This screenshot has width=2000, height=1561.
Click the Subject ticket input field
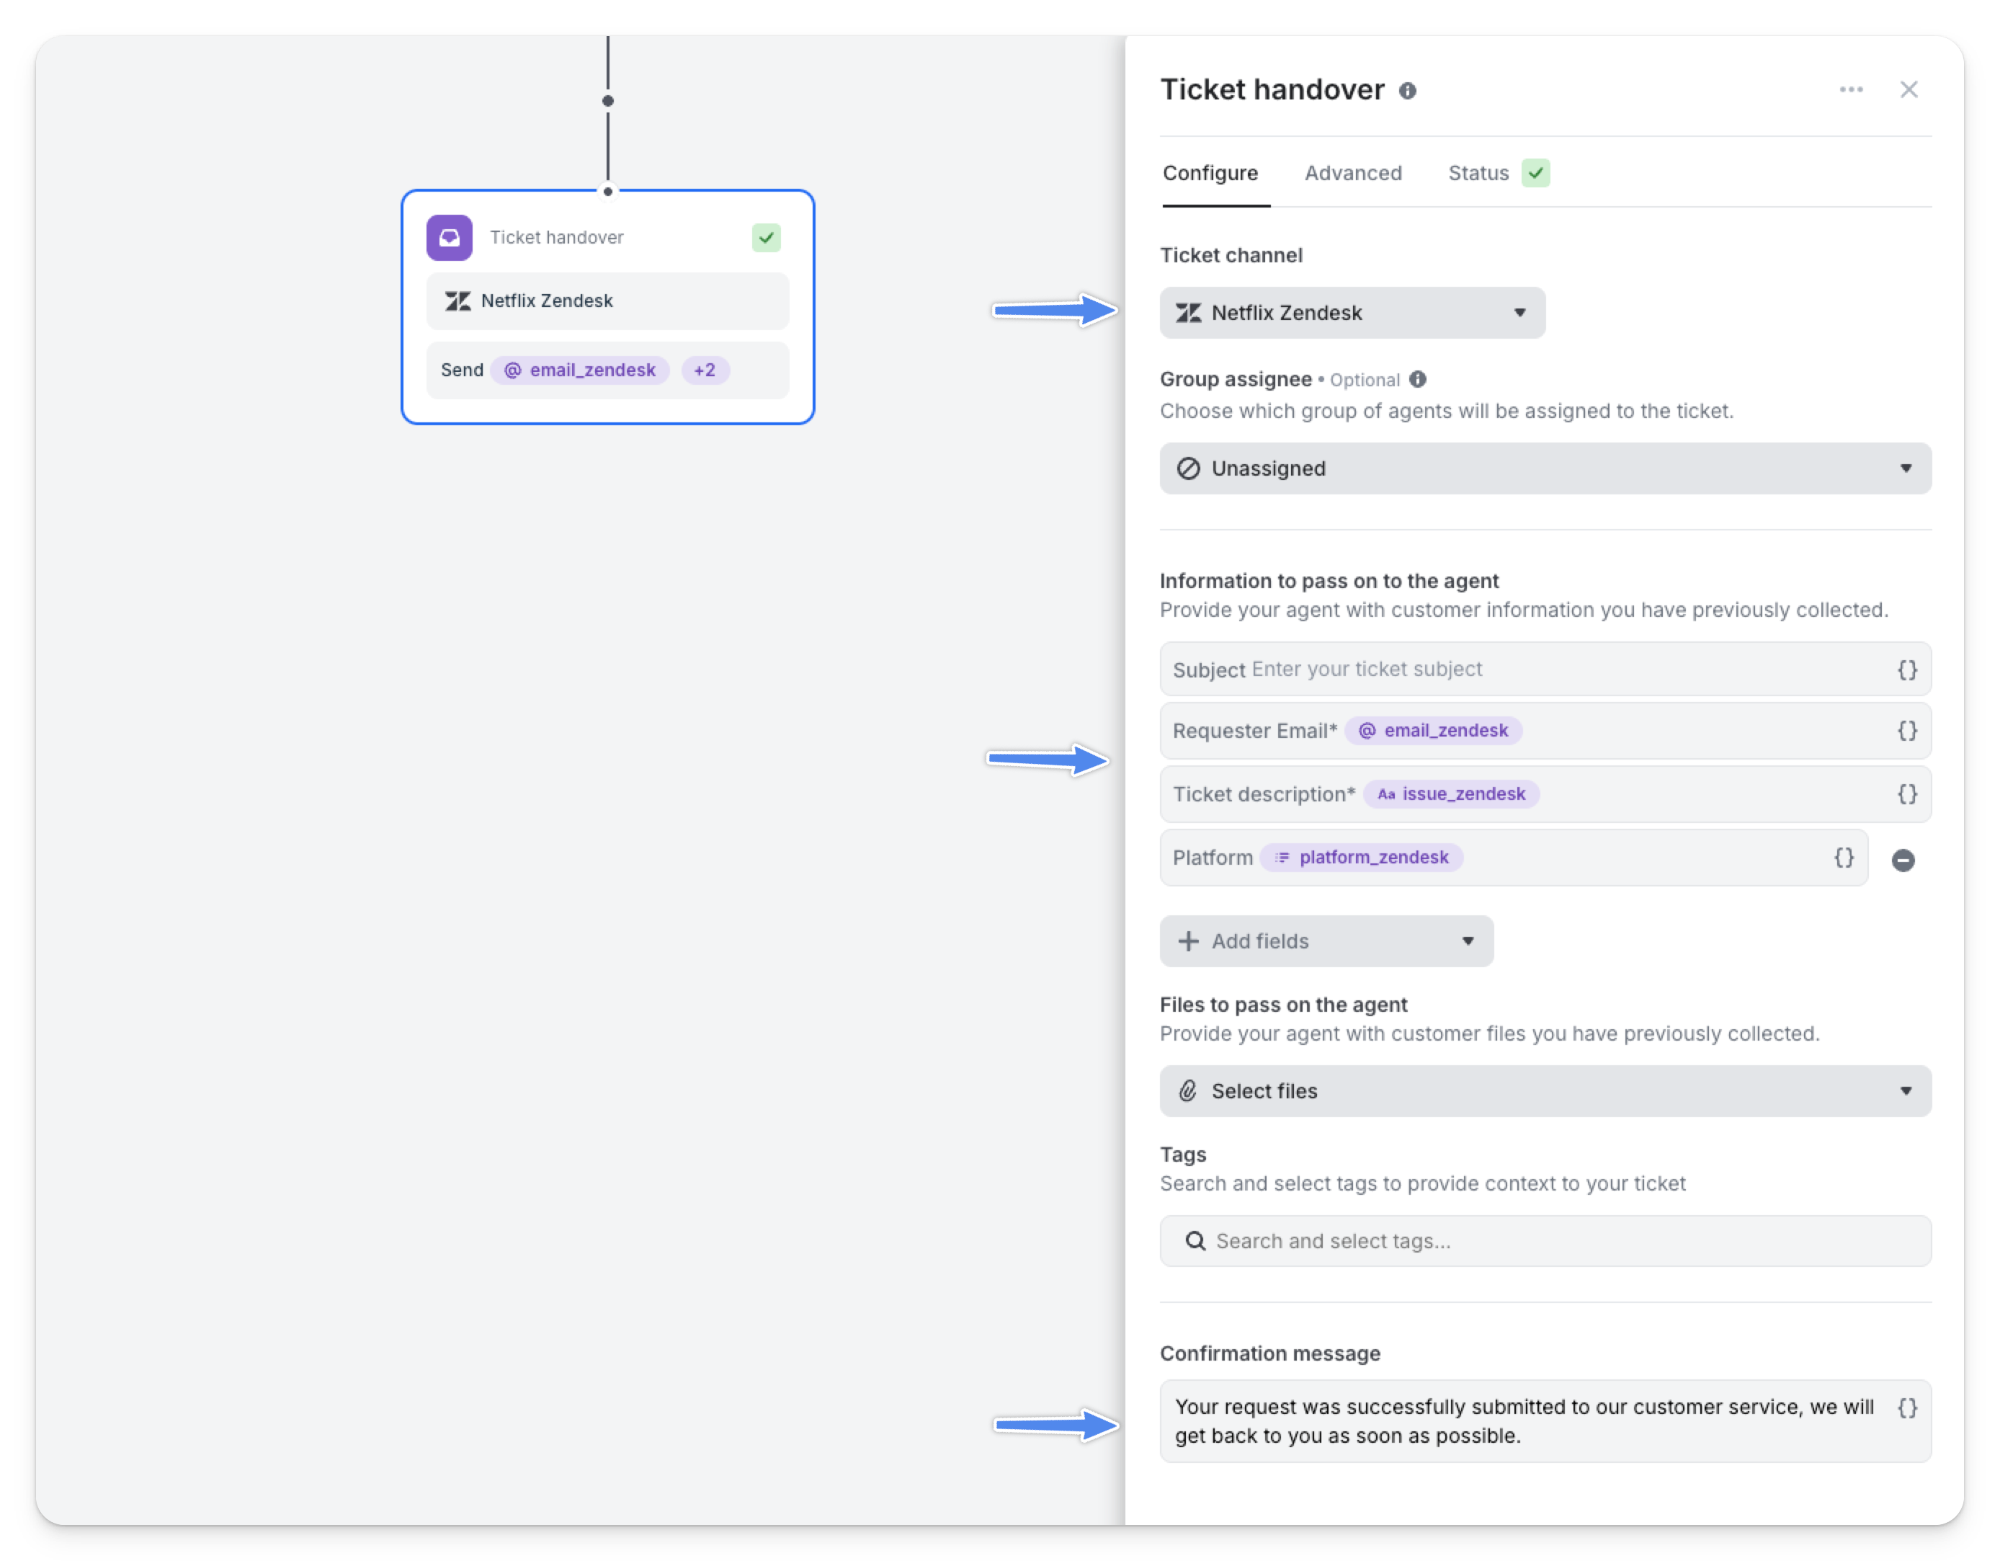(1545, 670)
